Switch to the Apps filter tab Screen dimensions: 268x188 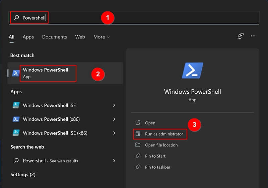tap(28, 37)
